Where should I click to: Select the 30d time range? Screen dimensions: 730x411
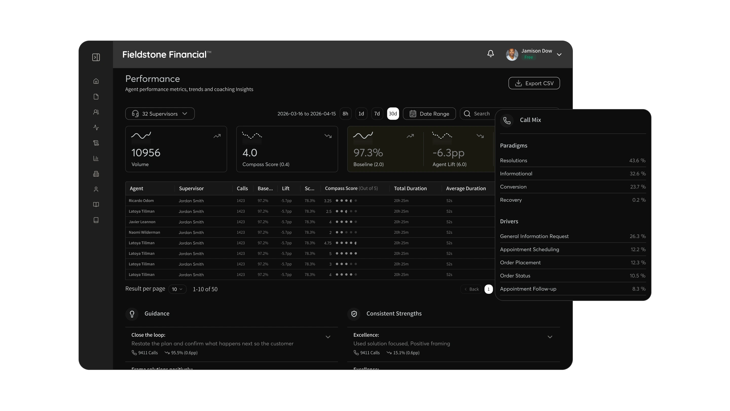393,114
